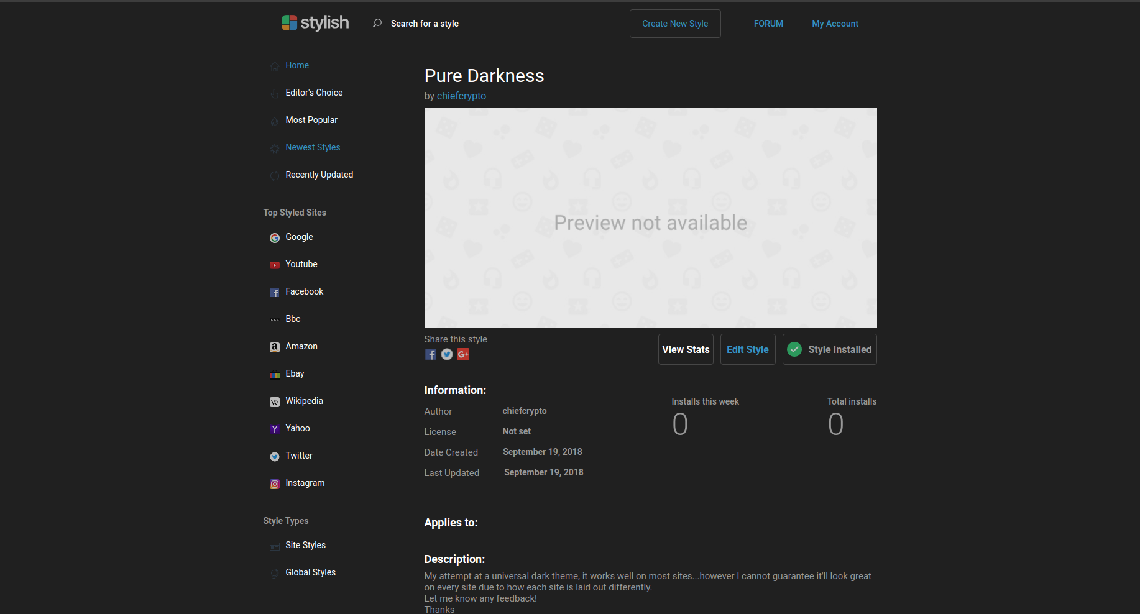This screenshot has height=614, width=1140.
Task: Click the 'Top Styled Sites' heading
Action: point(295,213)
